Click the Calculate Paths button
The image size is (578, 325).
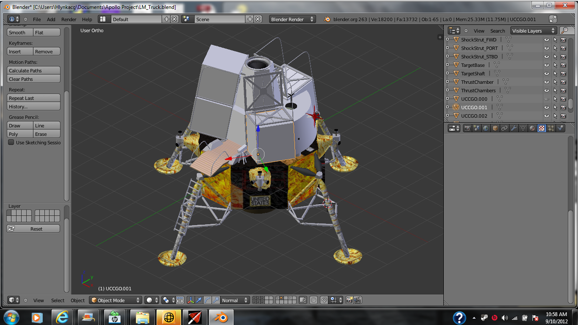click(33, 70)
